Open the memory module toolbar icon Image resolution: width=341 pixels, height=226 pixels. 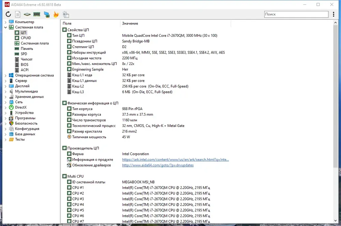tap(37, 14)
